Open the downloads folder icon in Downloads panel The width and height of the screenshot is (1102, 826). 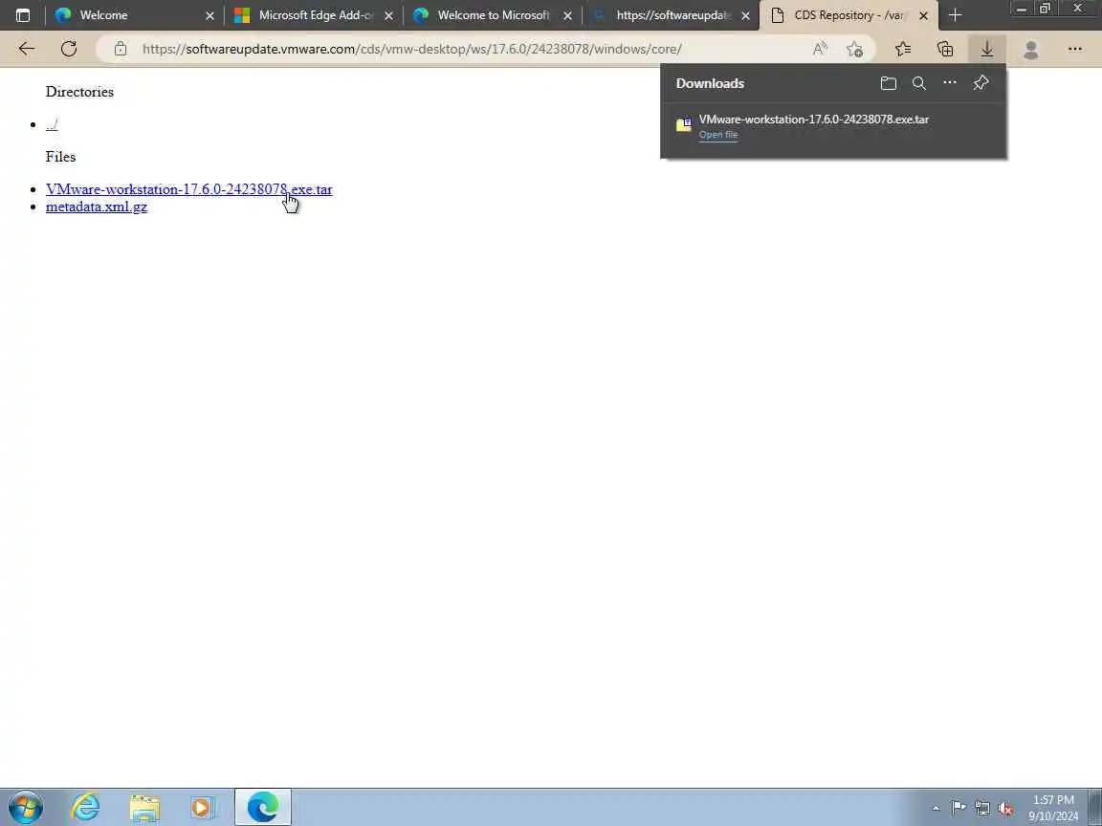click(889, 83)
